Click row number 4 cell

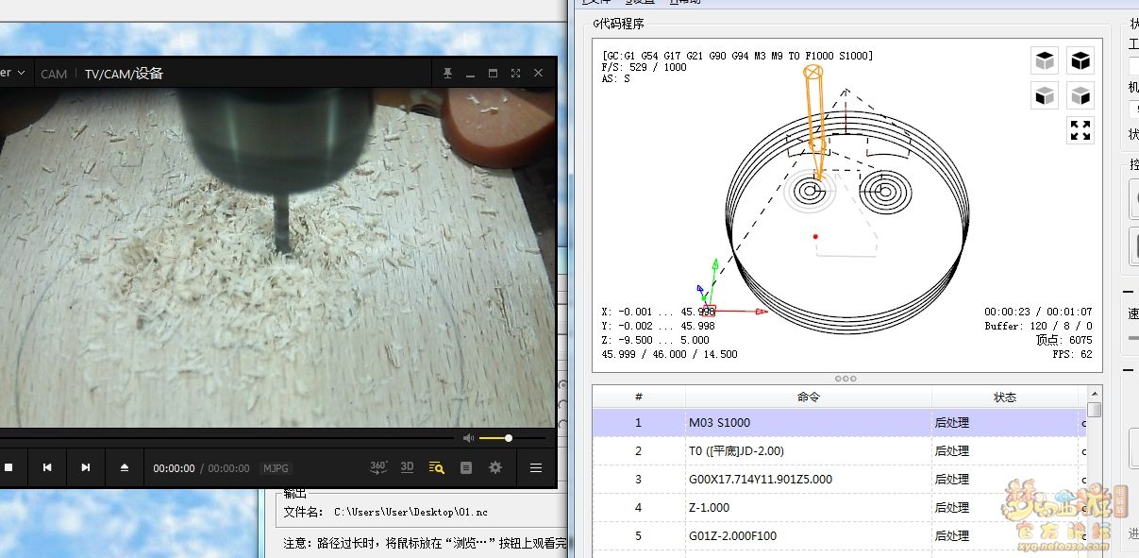[x=639, y=507]
